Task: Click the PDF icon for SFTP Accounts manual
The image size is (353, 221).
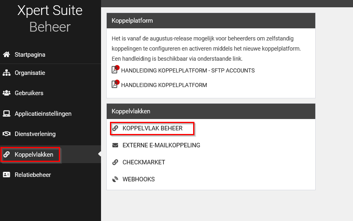Action: (115, 70)
